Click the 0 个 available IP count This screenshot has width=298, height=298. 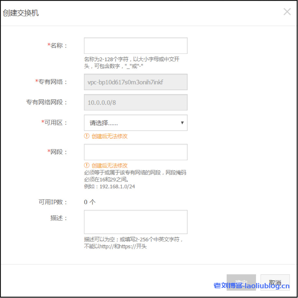[x=90, y=202]
